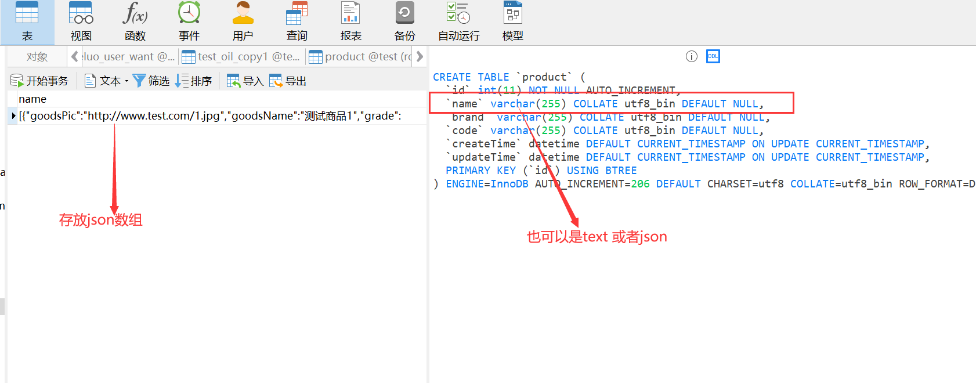Toggle the DDL view icon
The height and width of the screenshot is (383, 976).
[x=713, y=56]
